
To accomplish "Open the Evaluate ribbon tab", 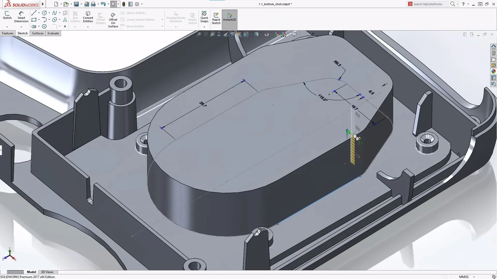I will (53, 33).
